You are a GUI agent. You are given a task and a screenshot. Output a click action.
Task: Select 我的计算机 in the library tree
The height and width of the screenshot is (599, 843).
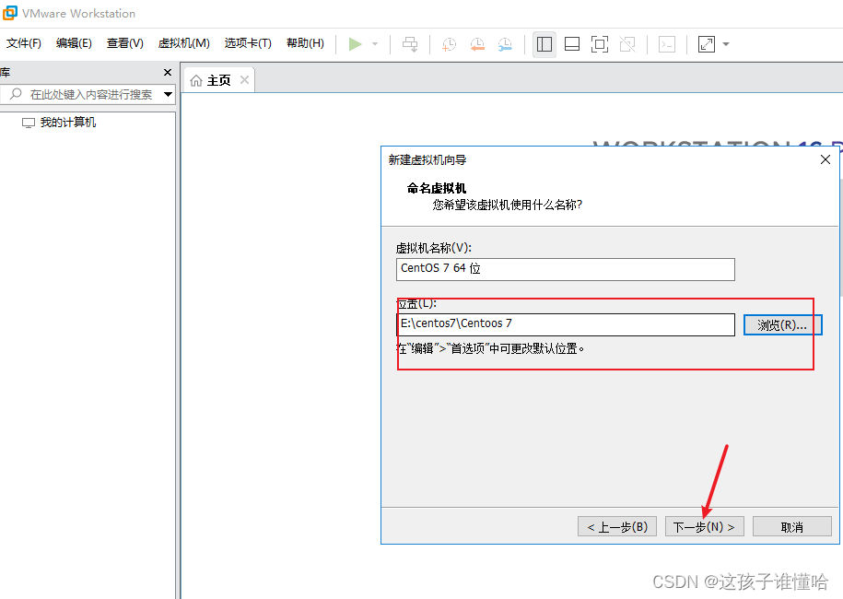[x=68, y=123]
